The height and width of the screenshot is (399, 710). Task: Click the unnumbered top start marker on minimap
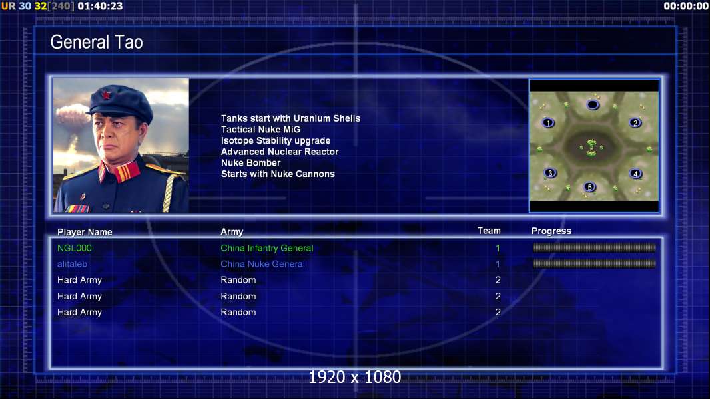point(593,105)
